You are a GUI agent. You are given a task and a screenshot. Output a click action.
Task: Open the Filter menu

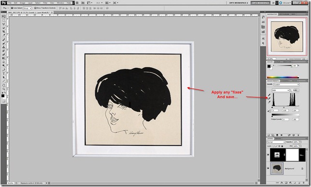pyautogui.click(x=45, y=3)
